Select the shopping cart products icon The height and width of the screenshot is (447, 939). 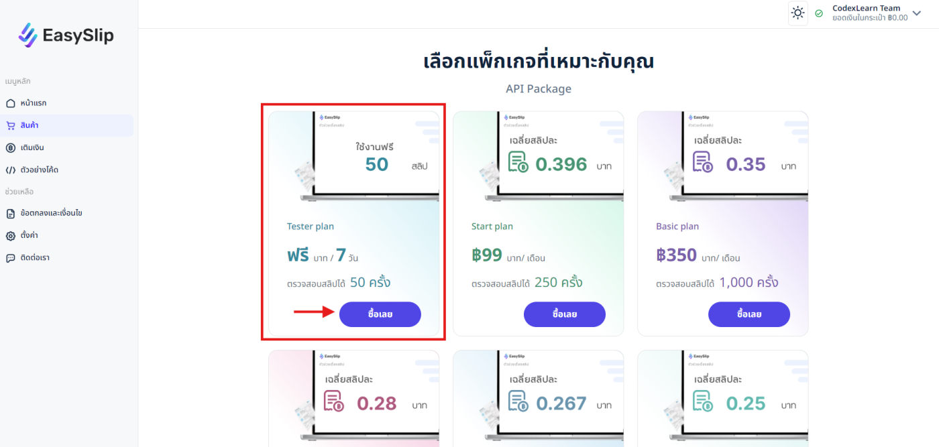click(10, 125)
